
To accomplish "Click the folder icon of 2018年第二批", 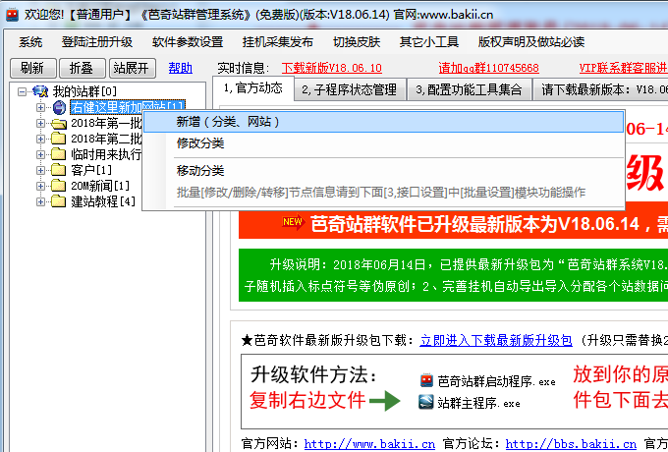I will 58,139.
